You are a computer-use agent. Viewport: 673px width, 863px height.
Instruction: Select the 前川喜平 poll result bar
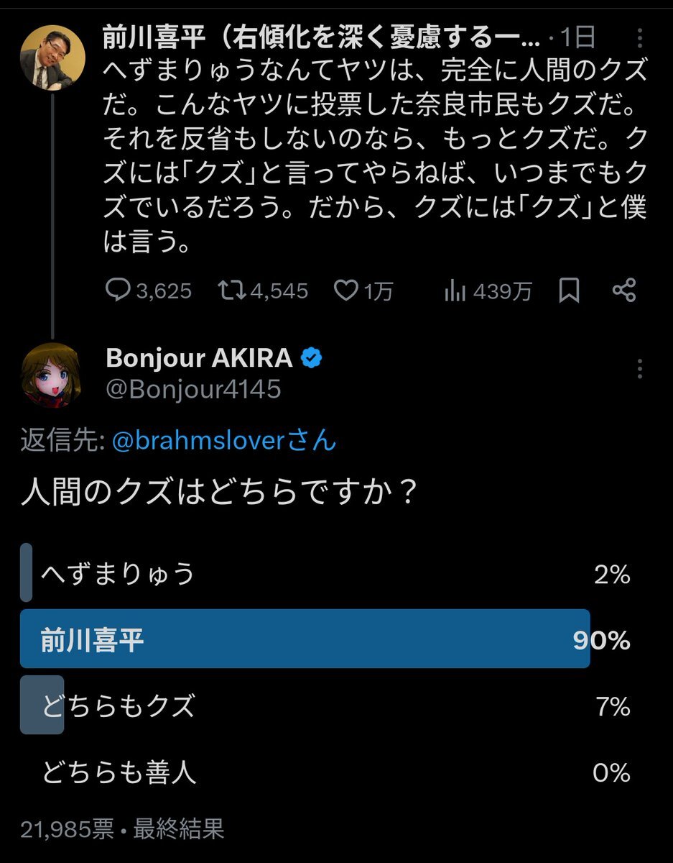coord(305,639)
